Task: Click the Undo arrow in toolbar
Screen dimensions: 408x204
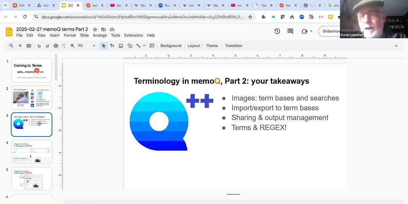Action: coord(39,46)
